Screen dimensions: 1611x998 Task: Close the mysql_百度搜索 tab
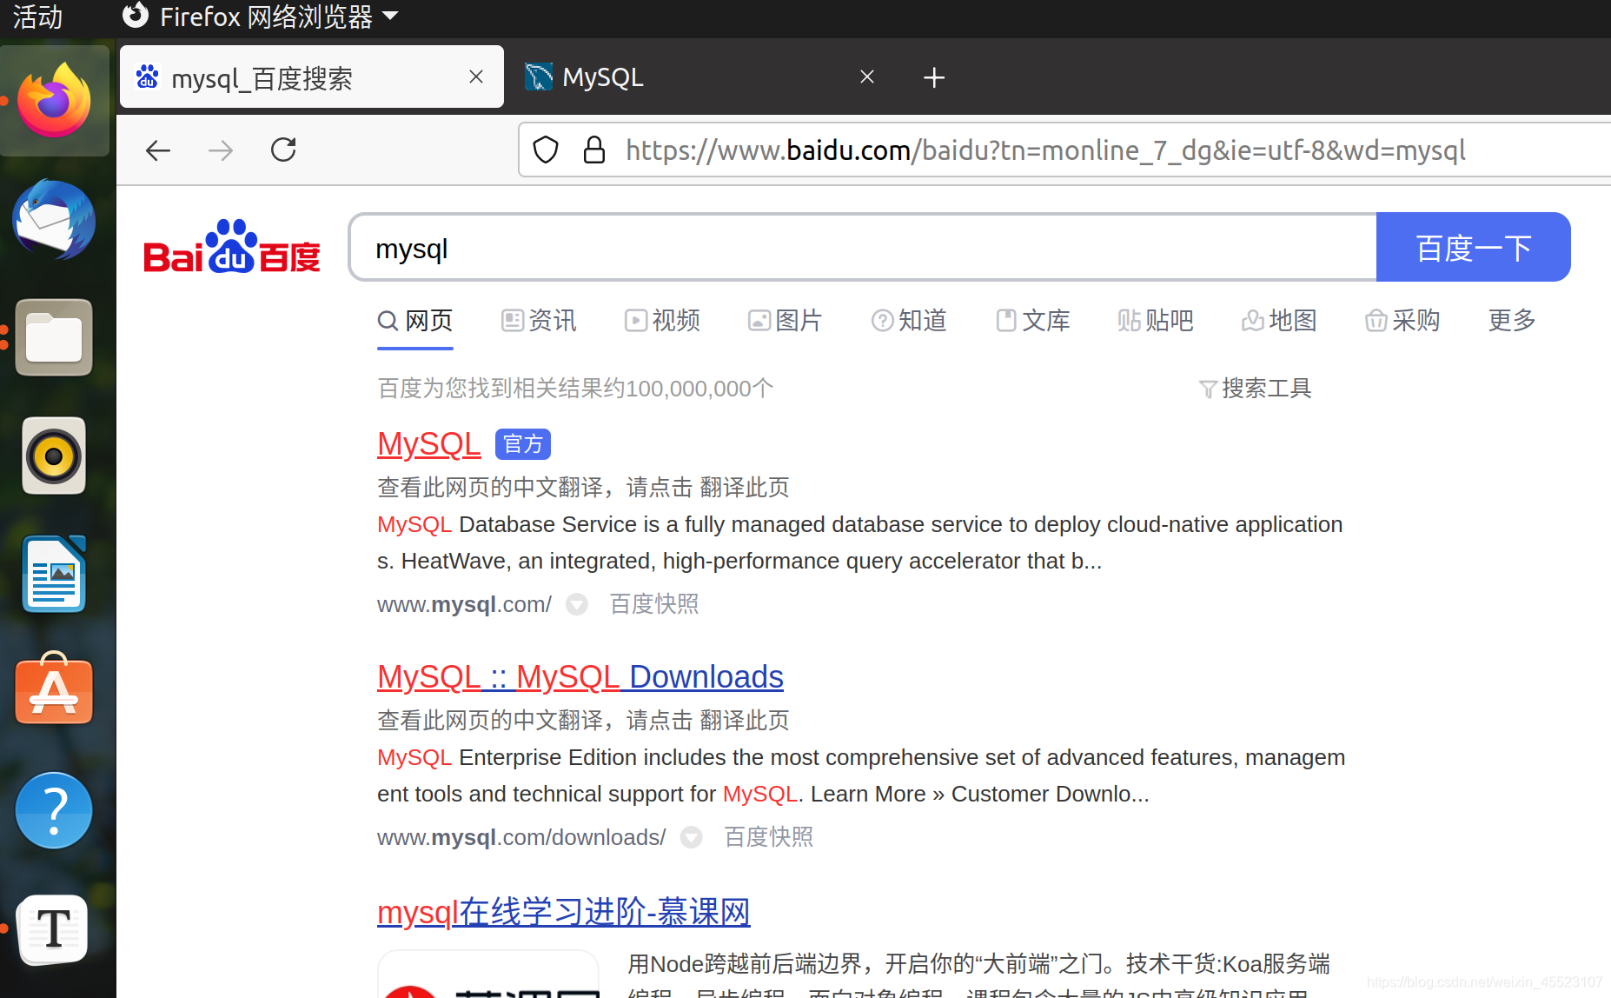[x=476, y=77]
